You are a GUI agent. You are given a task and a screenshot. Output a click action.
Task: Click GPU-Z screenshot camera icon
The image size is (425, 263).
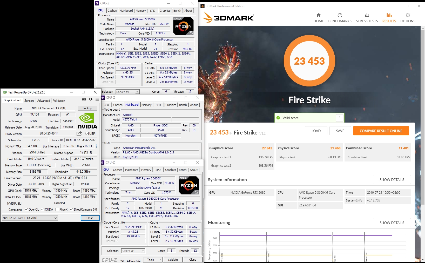coord(84,99)
